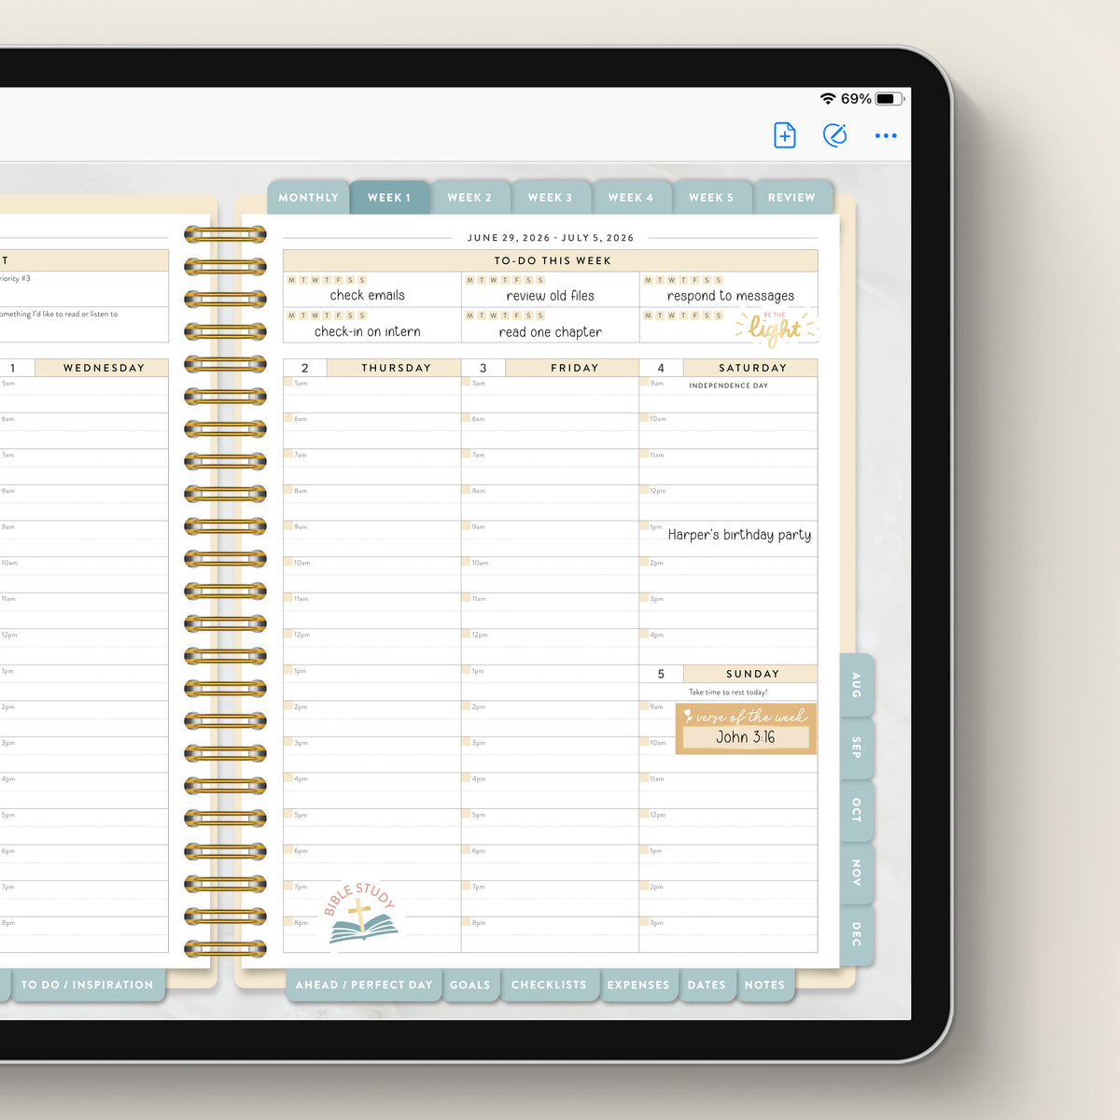Tap 'Take time to rest today!' note
The image size is (1120, 1120).
(728, 693)
